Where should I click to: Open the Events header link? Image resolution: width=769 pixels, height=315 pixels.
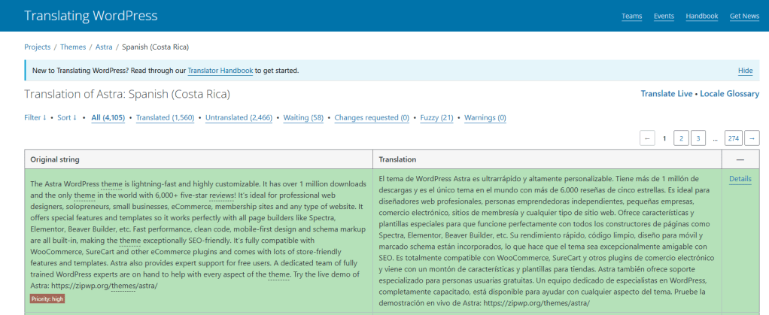click(x=664, y=17)
